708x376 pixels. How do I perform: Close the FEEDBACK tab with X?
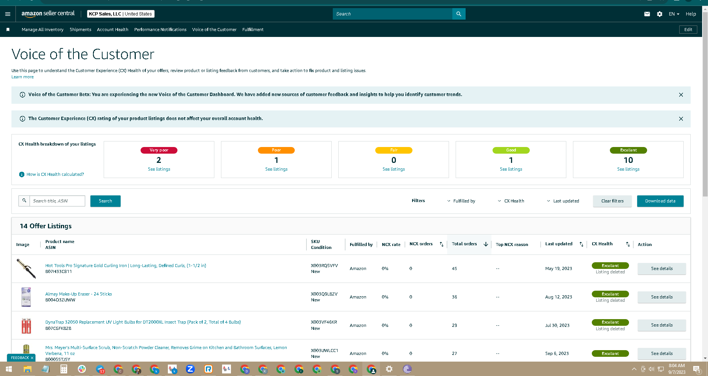(32, 358)
